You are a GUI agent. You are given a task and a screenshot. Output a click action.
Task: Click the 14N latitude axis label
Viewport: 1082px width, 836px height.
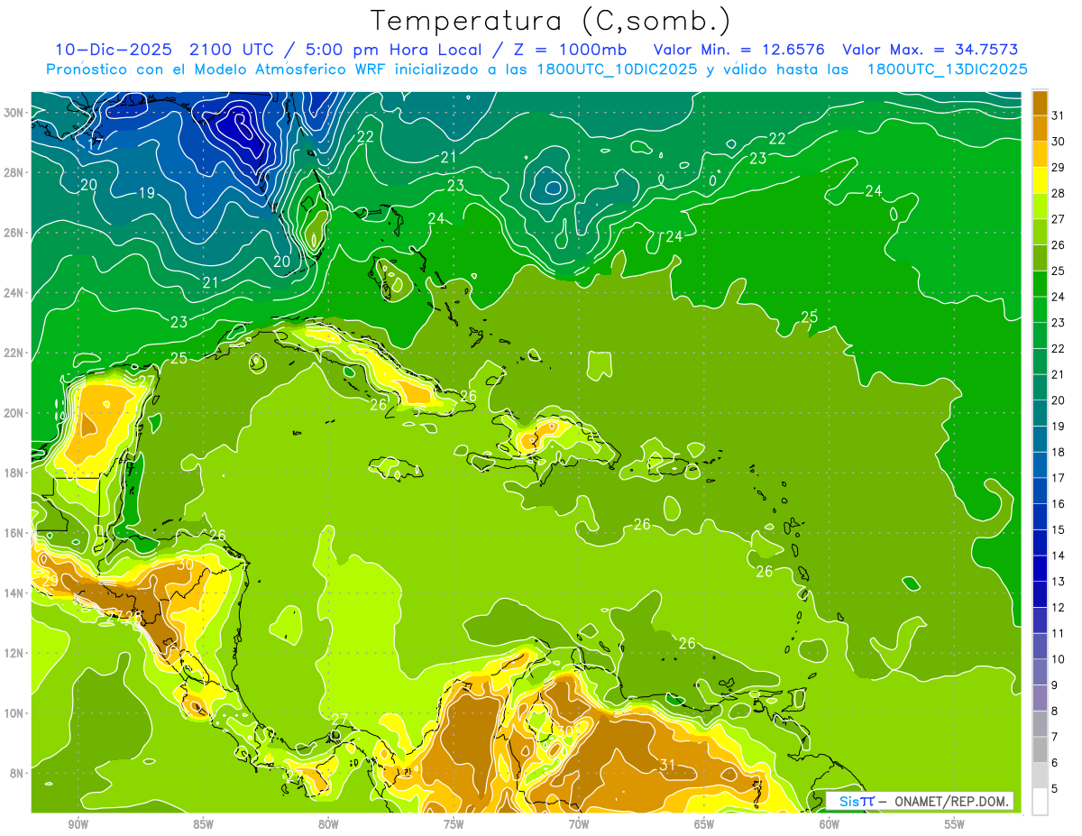pos(15,593)
